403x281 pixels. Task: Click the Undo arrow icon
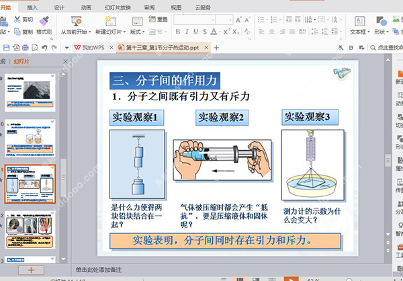(x=44, y=48)
